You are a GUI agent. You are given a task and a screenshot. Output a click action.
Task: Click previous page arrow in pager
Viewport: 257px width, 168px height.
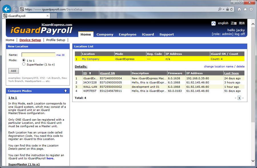235,98
